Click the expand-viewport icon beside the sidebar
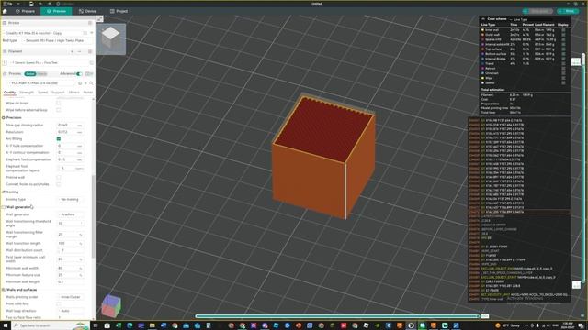This screenshot has width=588, height=330. pyautogui.click(x=100, y=18)
